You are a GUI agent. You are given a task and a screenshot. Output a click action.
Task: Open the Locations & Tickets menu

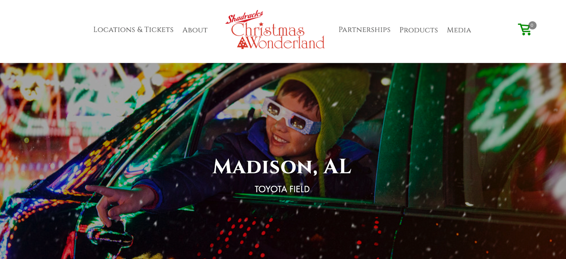coord(133,30)
